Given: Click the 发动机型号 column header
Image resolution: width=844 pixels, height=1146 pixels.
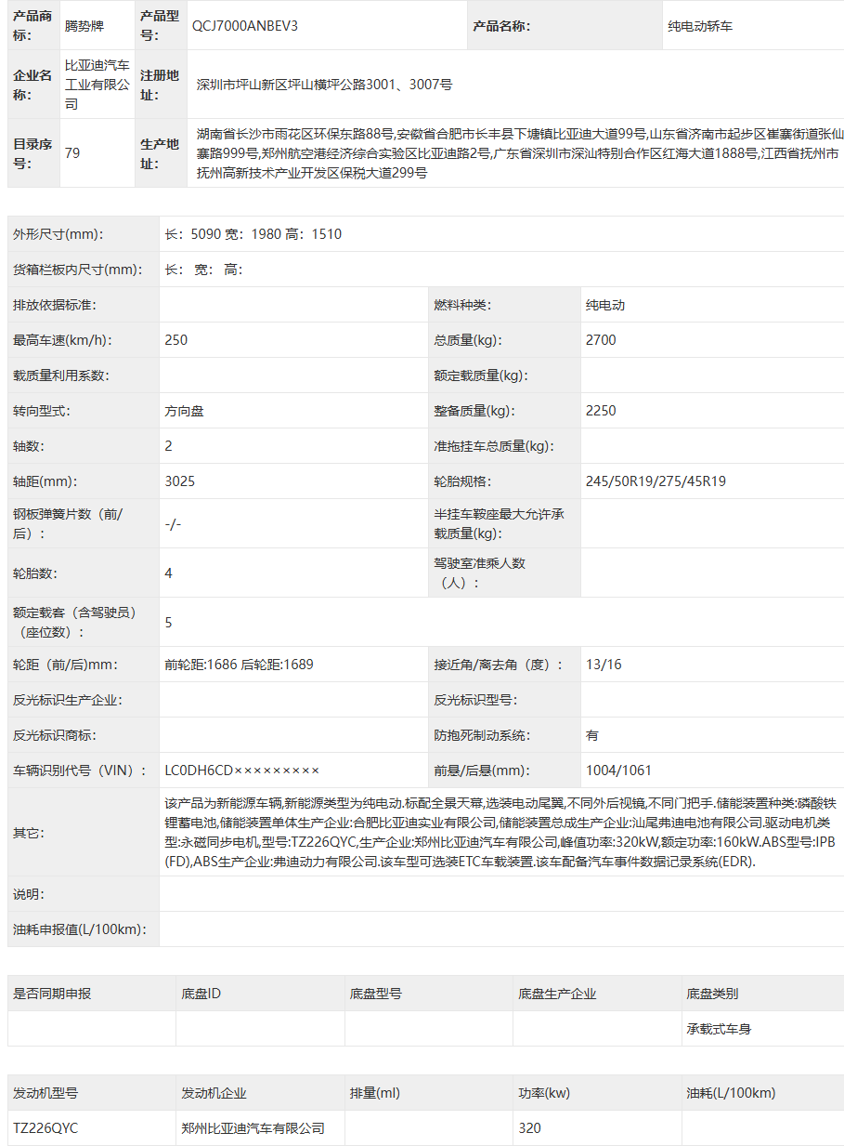Looking at the screenshot, I should point(45,1093).
